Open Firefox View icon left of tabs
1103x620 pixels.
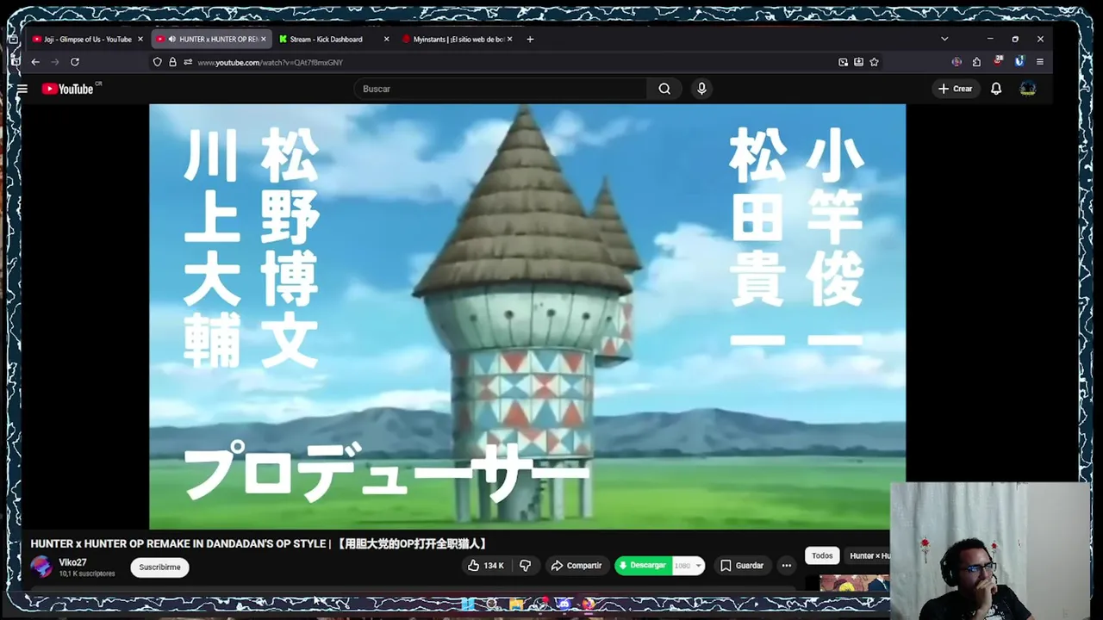[x=13, y=40]
